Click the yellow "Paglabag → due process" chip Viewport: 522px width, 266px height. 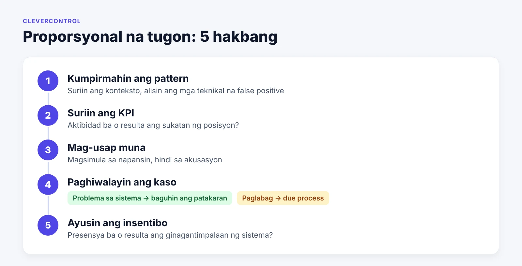(x=283, y=198)
